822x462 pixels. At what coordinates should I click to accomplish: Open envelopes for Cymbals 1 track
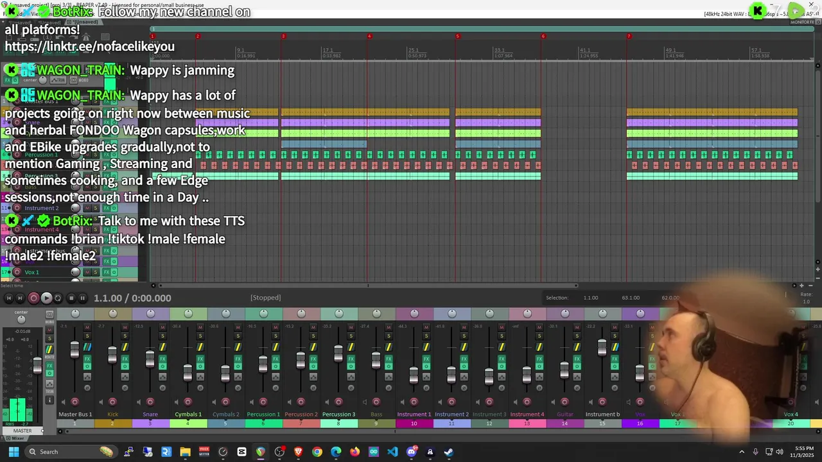(x=200, y=377)
